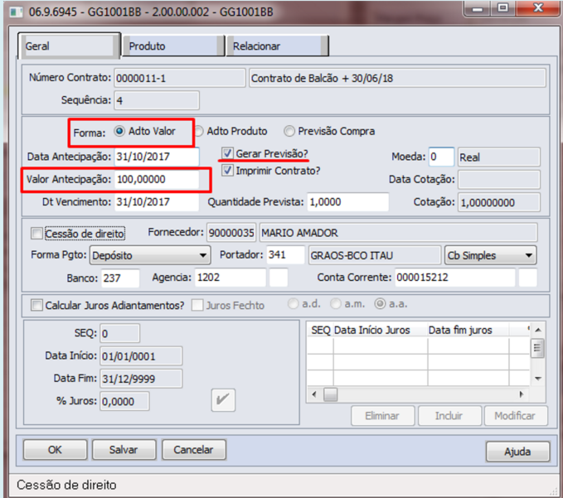Check Calcular Juros Adiantamentos option
This screenshot has height=498, width=563.
click(x=36, y=305)
